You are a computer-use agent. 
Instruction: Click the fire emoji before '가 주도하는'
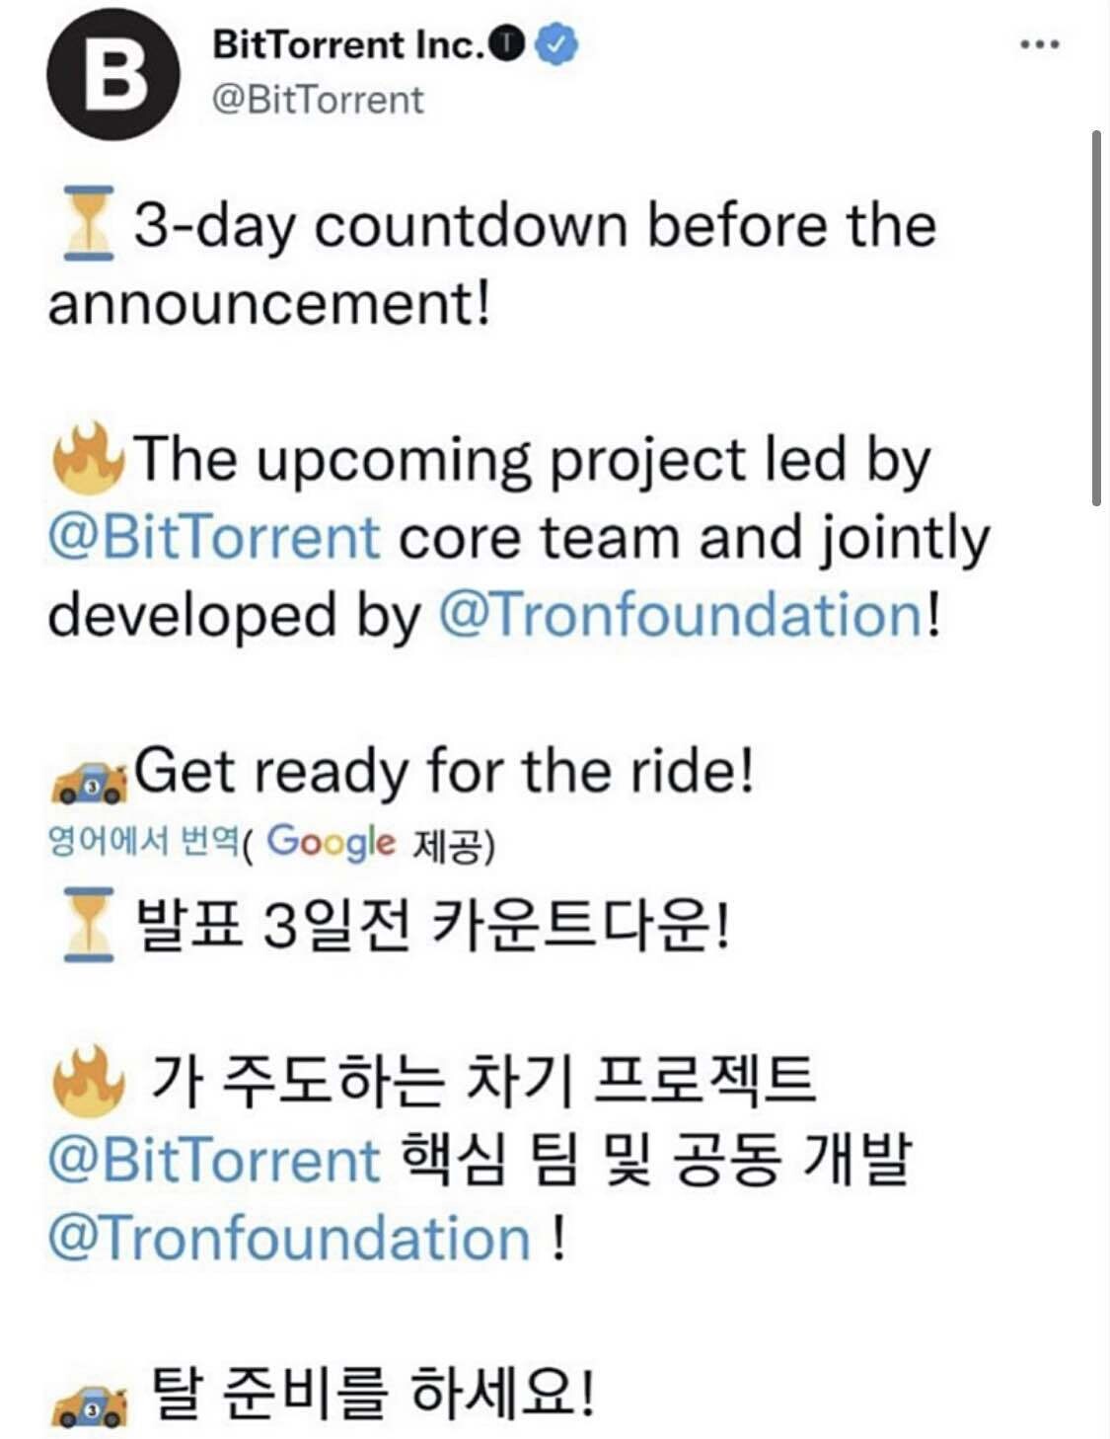pyautogui.click(x=88, y=1079)
